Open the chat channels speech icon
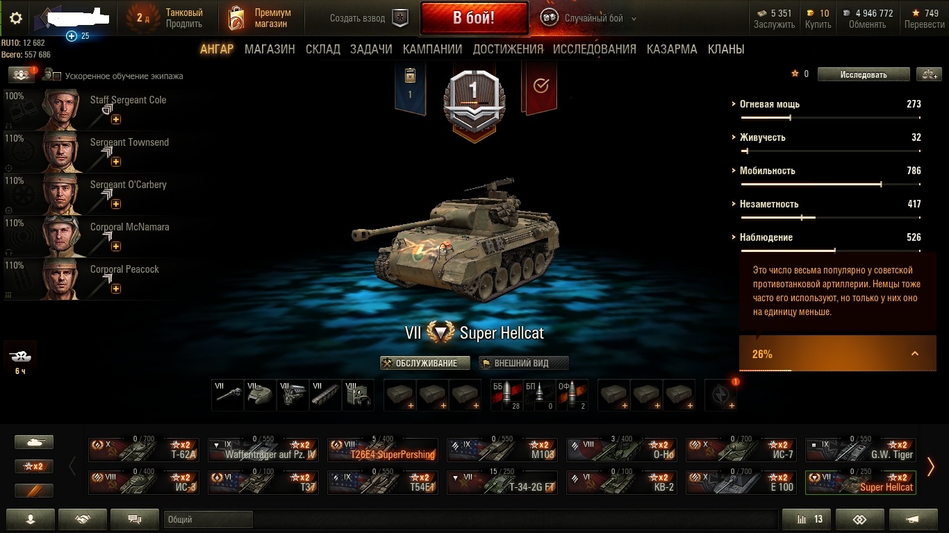949x533 pixels. [135, 519]
